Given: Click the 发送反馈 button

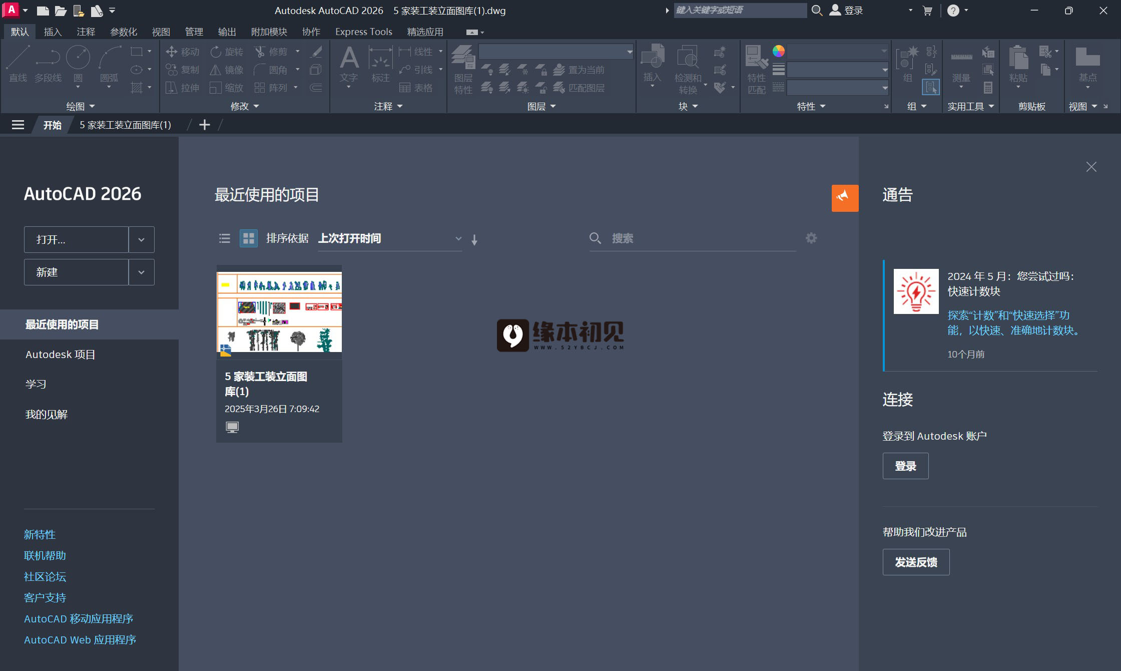Looking at the screenshot, I should pos(916,562).
